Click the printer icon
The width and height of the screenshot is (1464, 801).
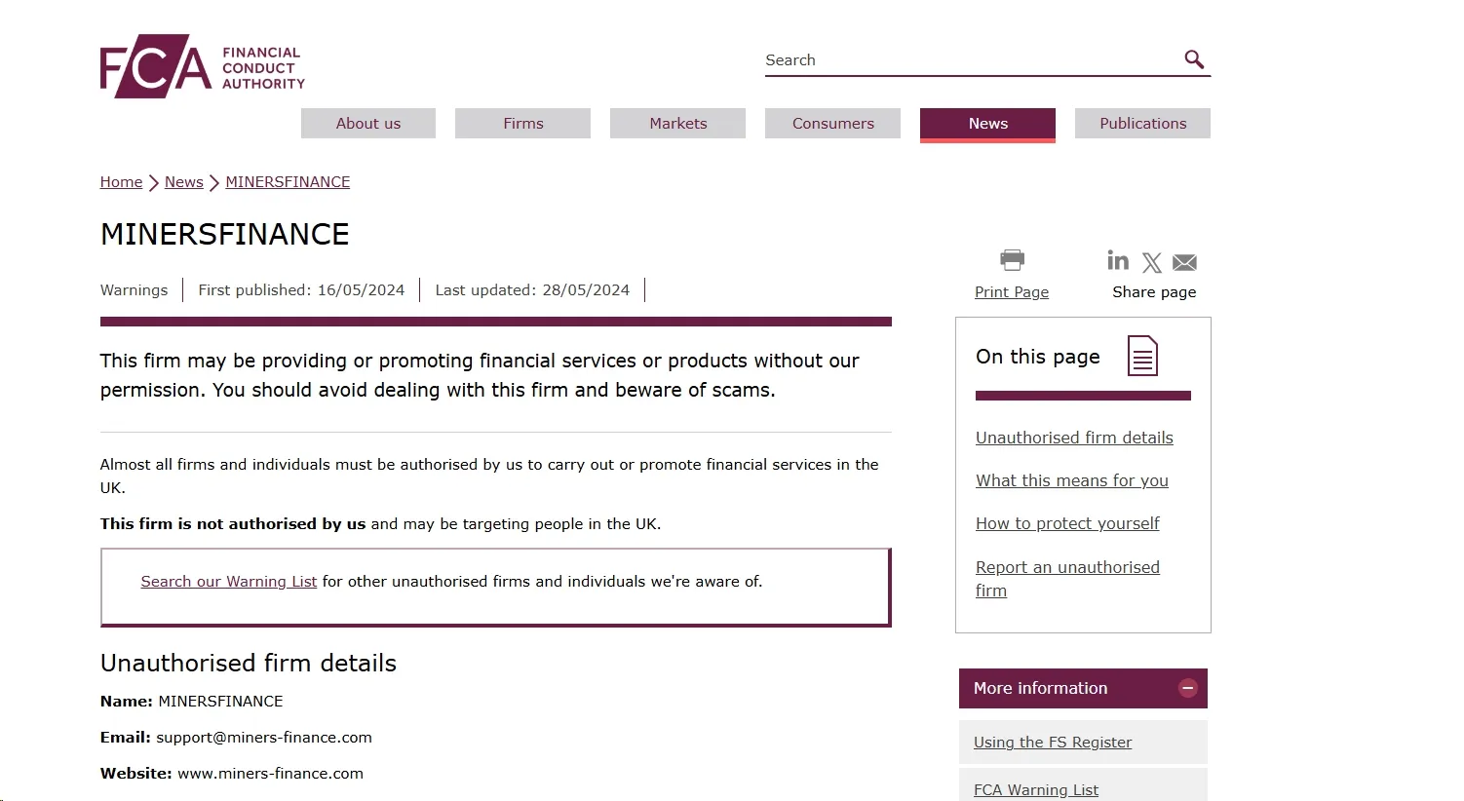click(1012, 260)
